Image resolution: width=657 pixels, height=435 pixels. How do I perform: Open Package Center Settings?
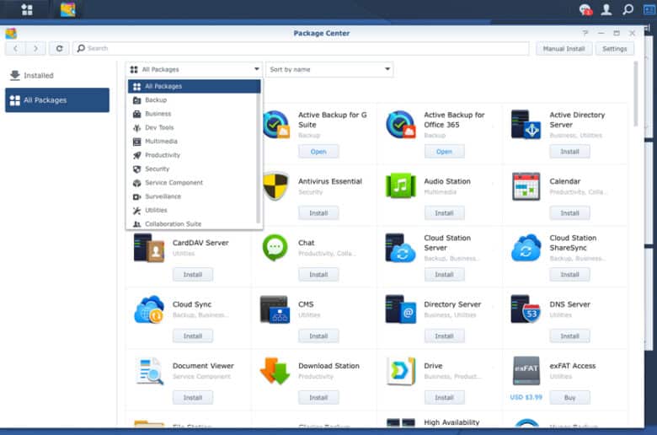pyautogui.click(x=614, y=49)
